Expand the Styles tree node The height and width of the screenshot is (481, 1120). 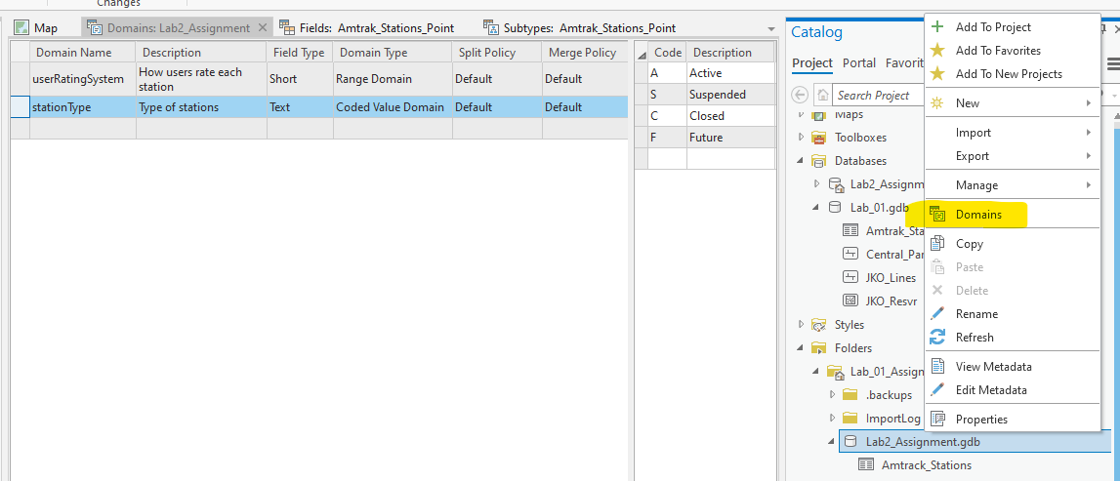click(802, 325)
